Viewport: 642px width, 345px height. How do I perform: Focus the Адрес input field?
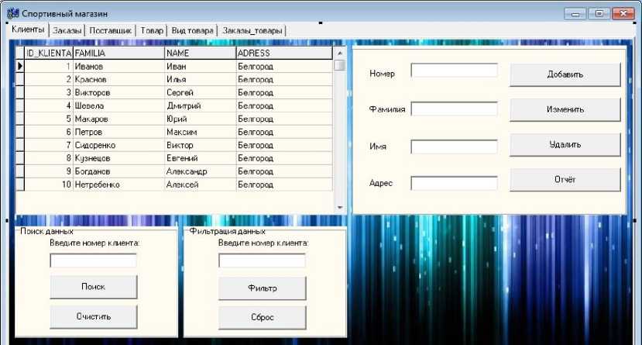point(454,183)
